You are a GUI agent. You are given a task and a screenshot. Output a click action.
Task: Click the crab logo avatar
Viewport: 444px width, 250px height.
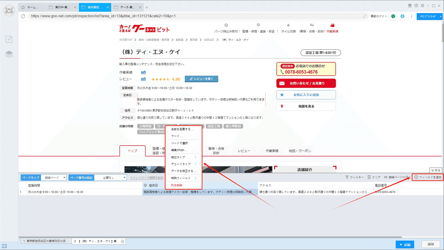tap(9, 10)
